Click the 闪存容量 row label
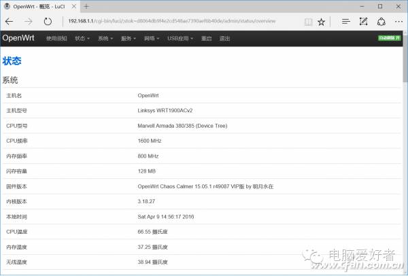 pos(16,171)
